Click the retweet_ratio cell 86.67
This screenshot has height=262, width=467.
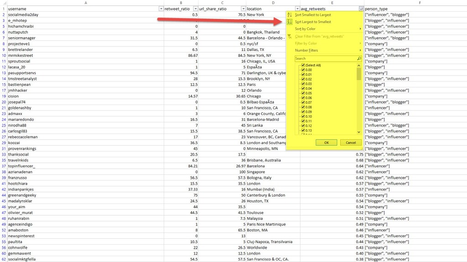click(x=181, y=55)
